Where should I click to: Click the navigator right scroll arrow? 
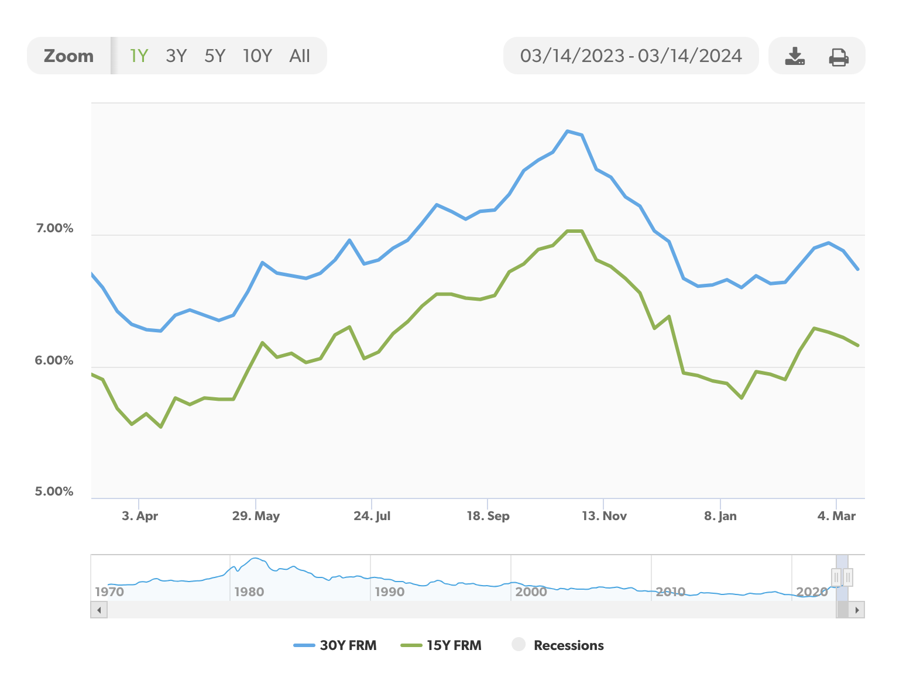857,610
